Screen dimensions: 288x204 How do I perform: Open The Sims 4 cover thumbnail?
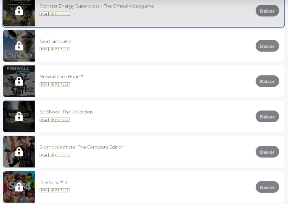coord(19,187)
